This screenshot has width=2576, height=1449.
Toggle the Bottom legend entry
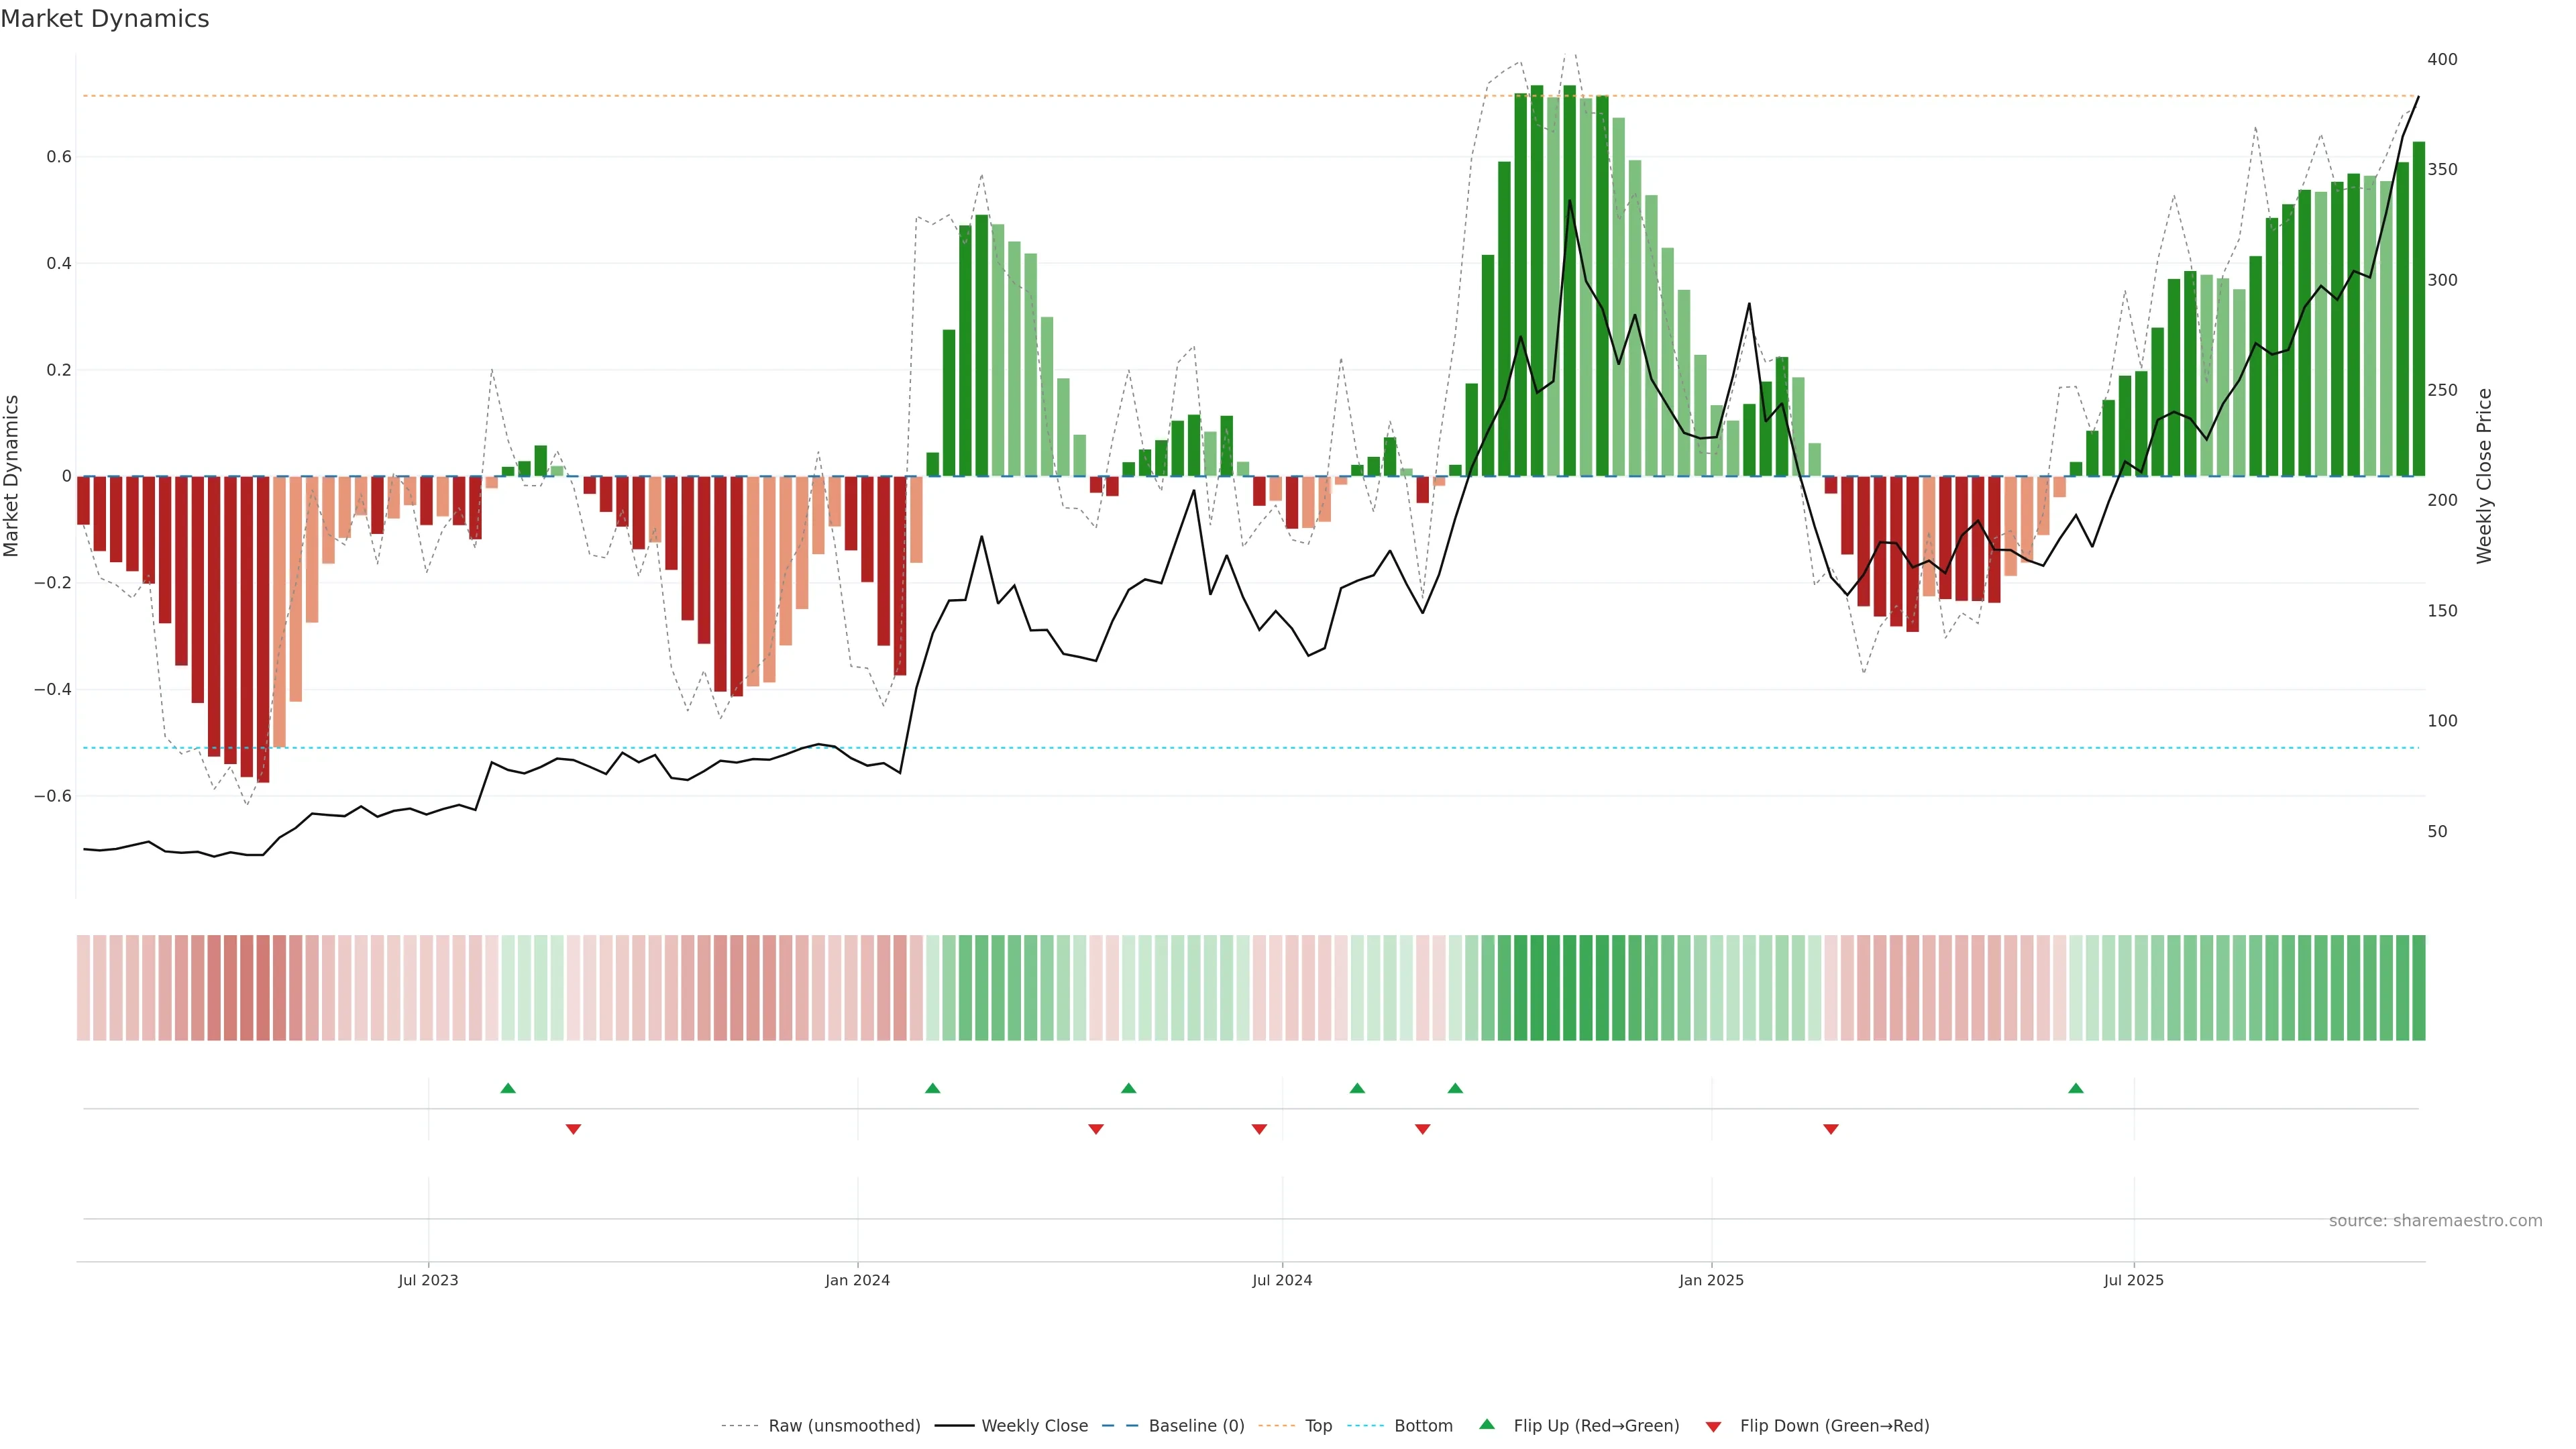[x=1423, y=1426]
